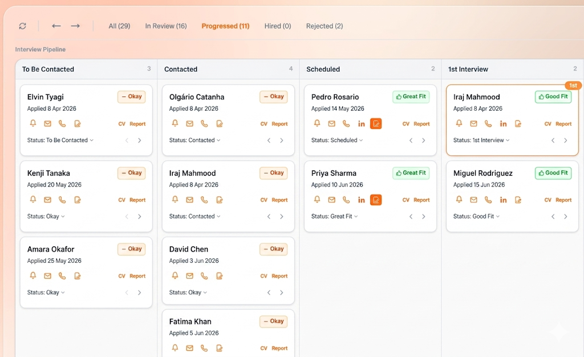Email Olgário Catanha with envelope icon

click(189, 124)
